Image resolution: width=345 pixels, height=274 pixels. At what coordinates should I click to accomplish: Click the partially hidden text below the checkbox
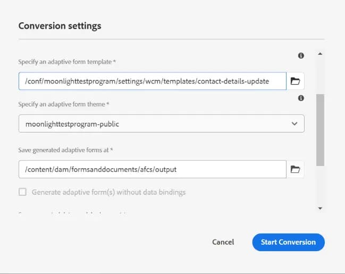(x=74, y=214)
